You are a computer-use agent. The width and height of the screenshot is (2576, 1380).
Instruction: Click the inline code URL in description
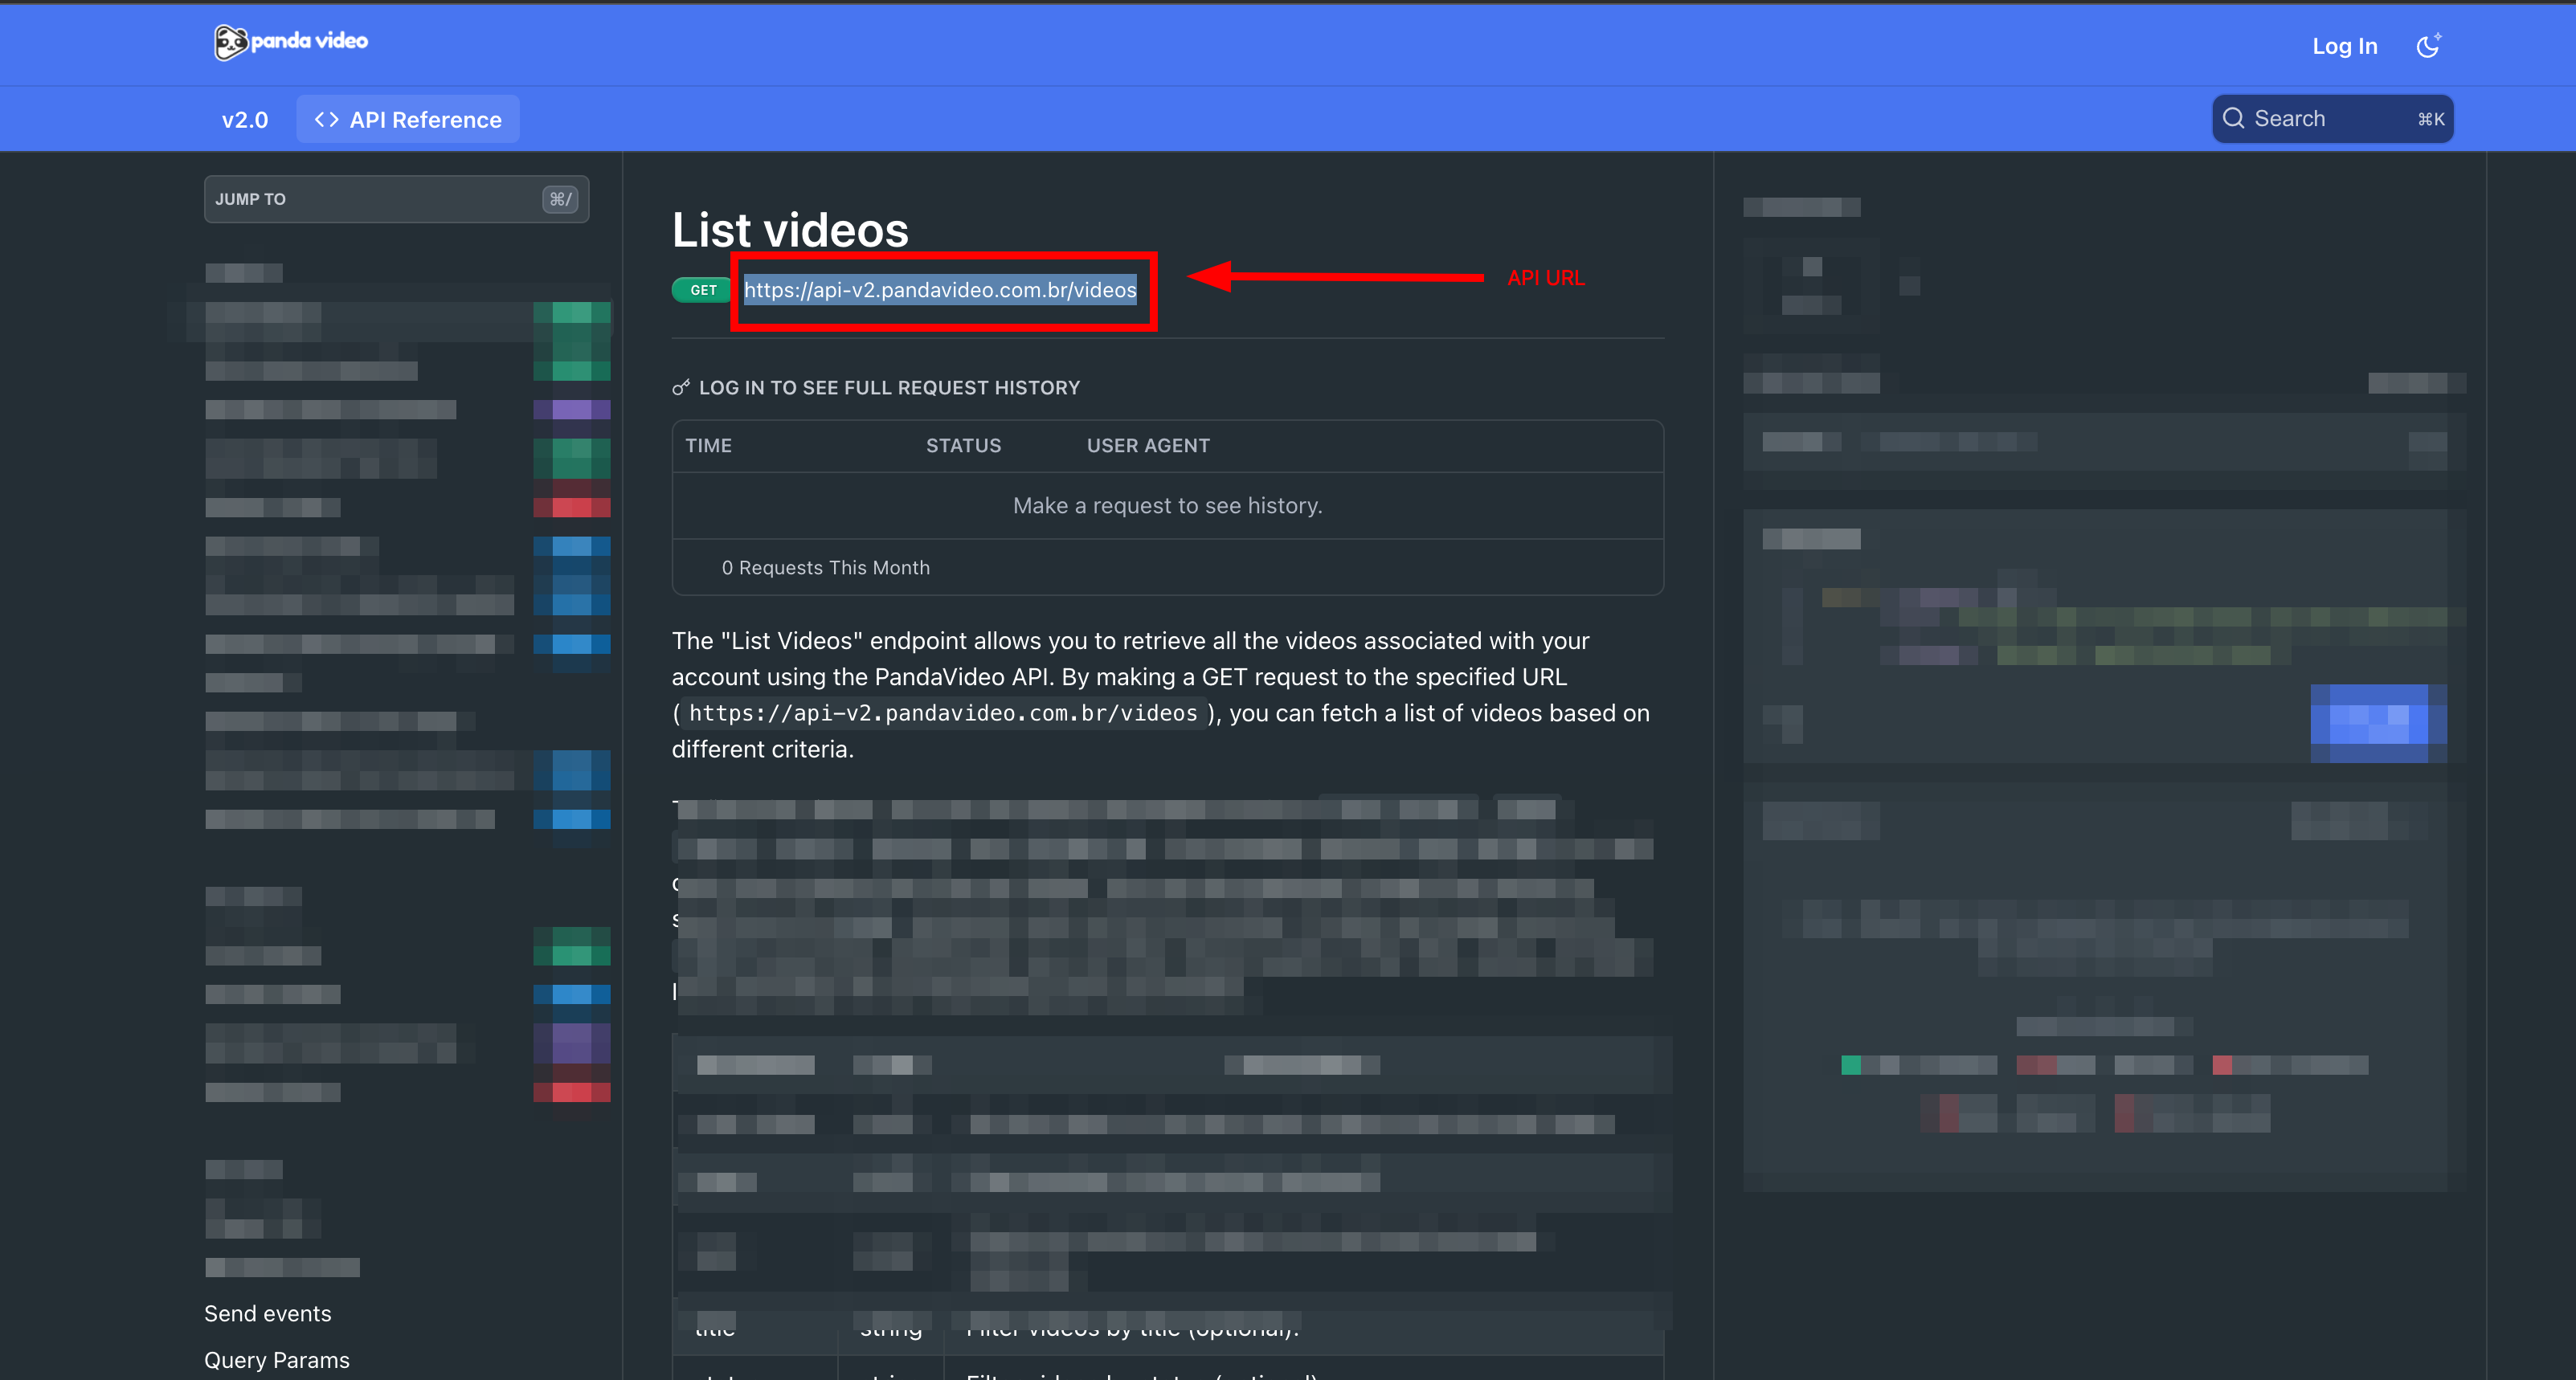tap(942, 713)
